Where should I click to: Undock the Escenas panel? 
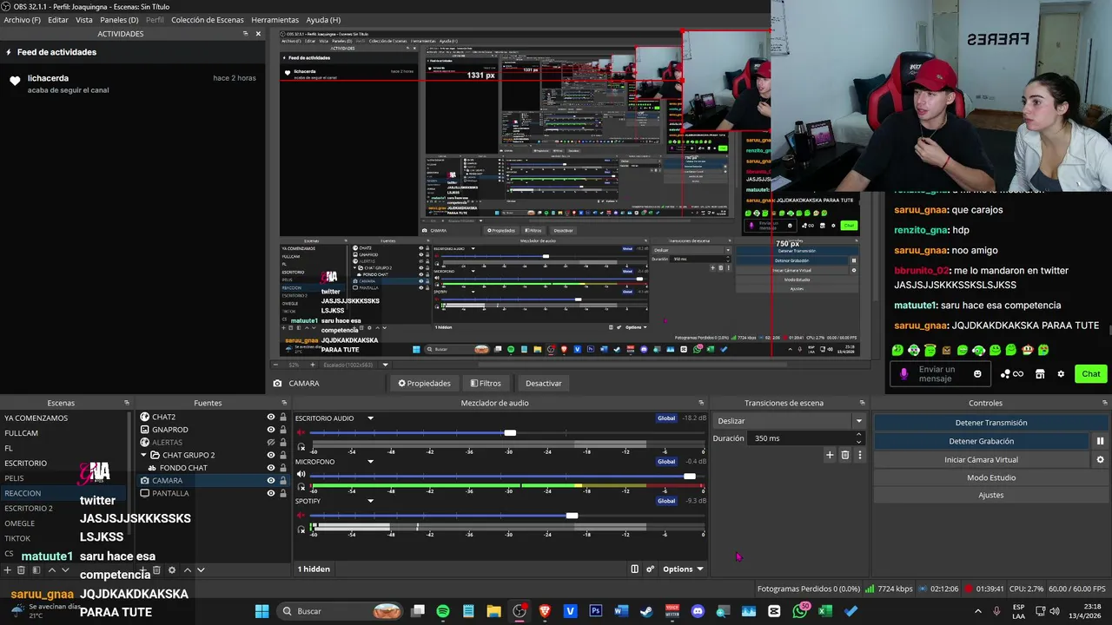[127, 403]
